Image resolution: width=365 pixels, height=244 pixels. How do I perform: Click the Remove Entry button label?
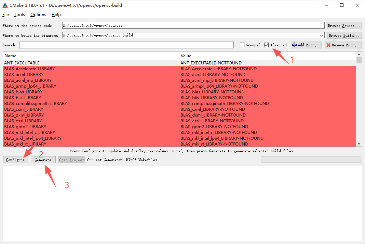point(344,45)
